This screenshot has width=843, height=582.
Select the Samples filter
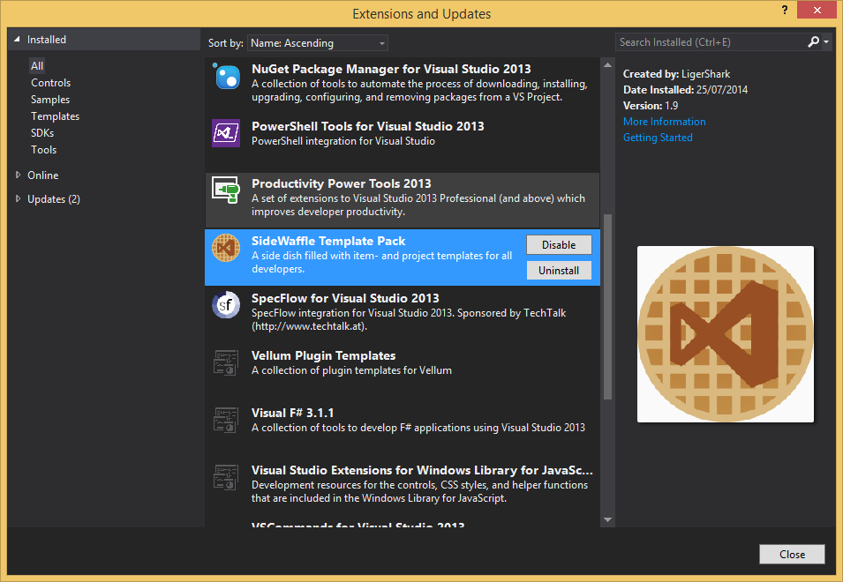tap(50, 100)
